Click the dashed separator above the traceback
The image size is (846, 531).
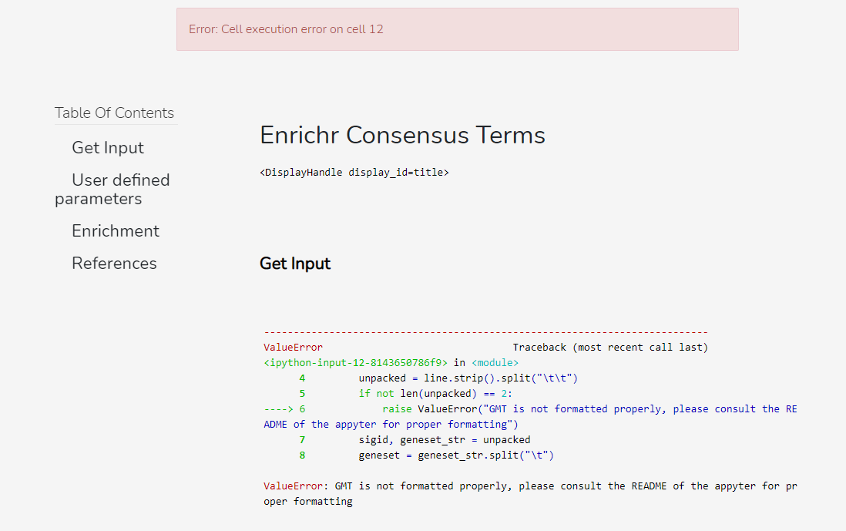tap(485, 331)
